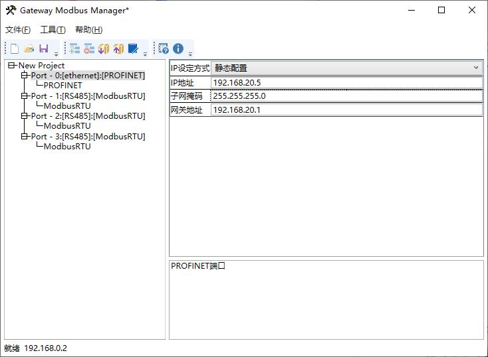The image size is (488, 357).
Task: Click the help question toolbar icon
Action: pyautogui.click(x=164, y=48)
